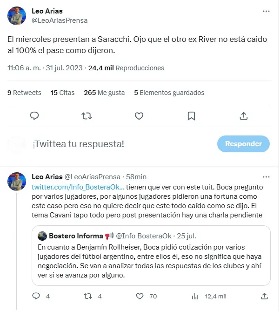Open the 15 Citas list

click(62, 93)
